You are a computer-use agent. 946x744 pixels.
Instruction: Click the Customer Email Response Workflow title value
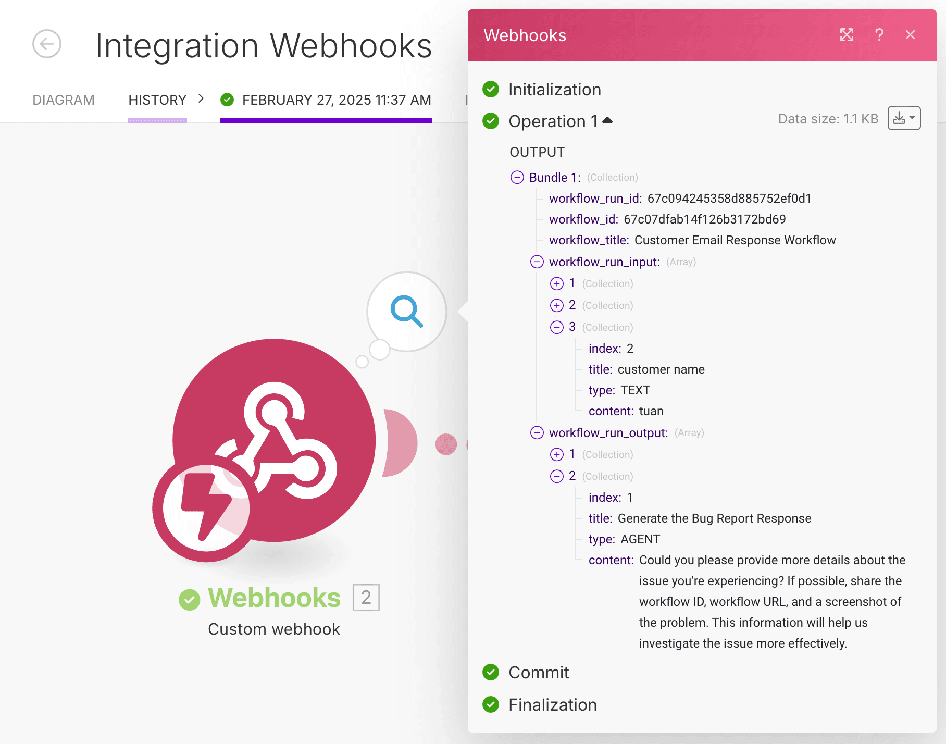[x=735, y=240]
